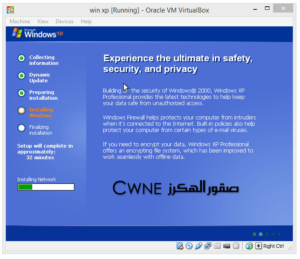Open the Help menu

click(86, 21)
